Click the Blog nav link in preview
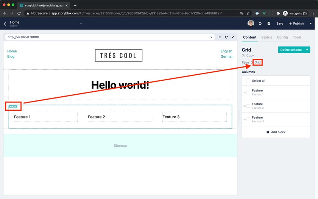 (11, 56)
